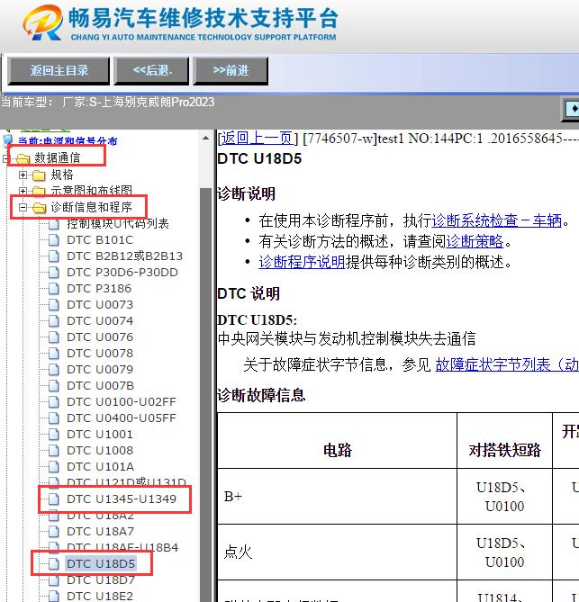
Task: Open DTC B2B12或B2B13 entry
Action: (x=124, y=256)
